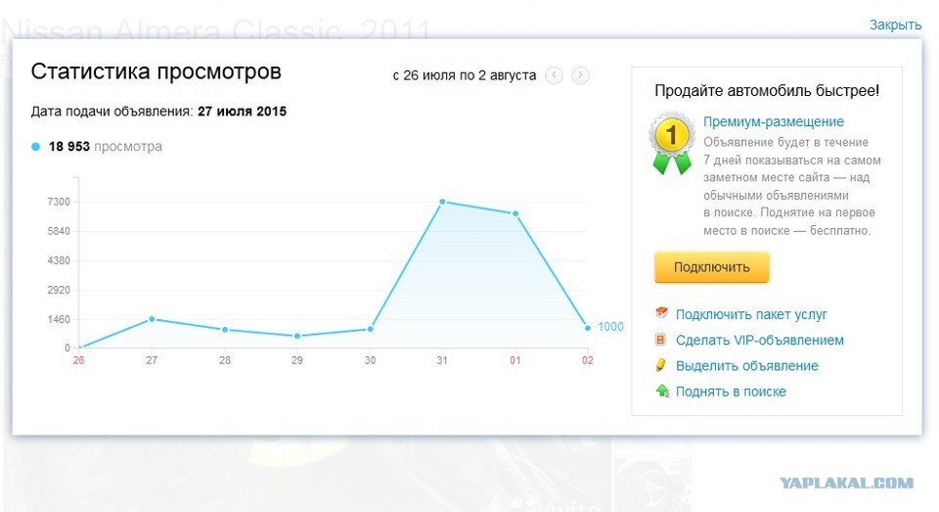
Task: Open the Премиум-размещение link
Action: pos(773,121)
